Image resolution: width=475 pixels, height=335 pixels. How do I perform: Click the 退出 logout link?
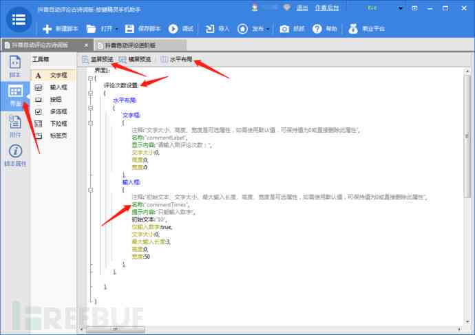(x=302, y=8)
